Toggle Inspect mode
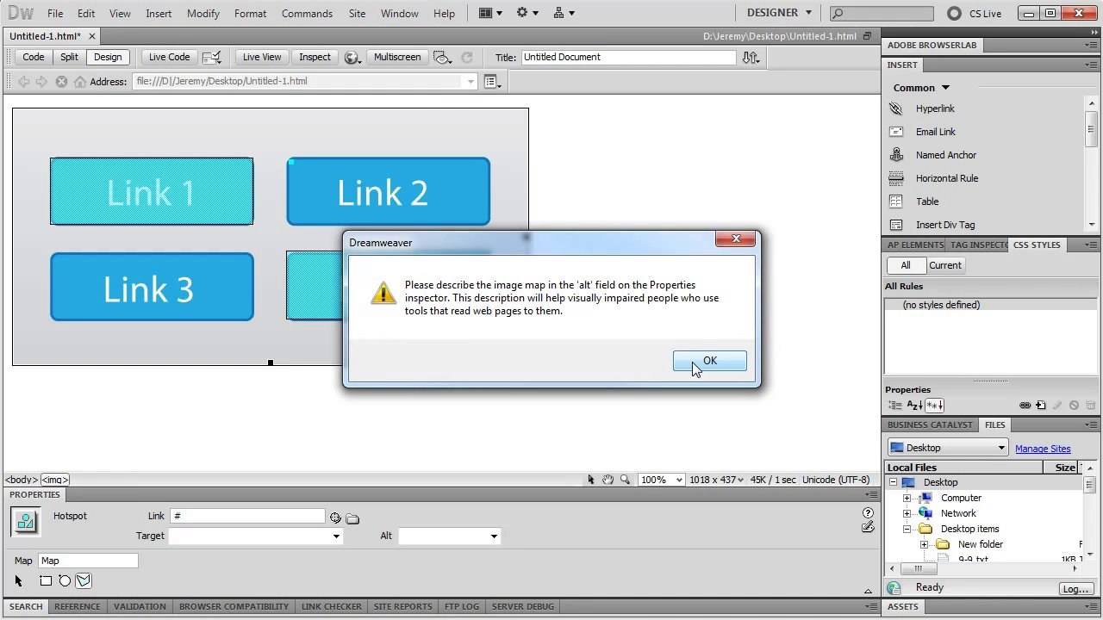 [315, 57]
